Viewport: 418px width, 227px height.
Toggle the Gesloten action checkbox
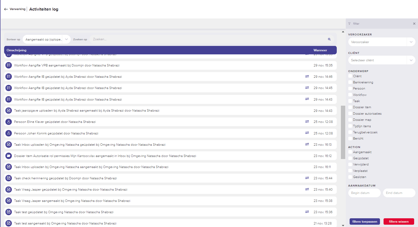pyautogui.click(x=350, y=177)
